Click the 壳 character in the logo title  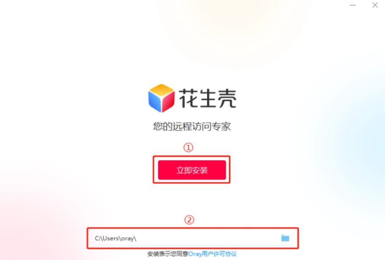tap(227, 98)
